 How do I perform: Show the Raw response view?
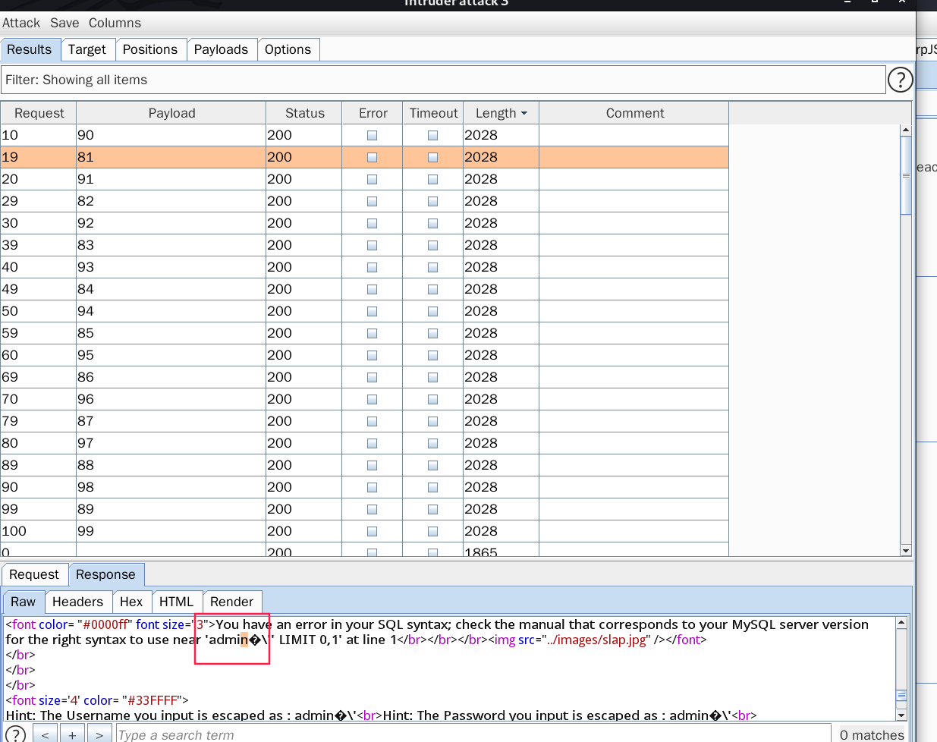tap(23, 602)
